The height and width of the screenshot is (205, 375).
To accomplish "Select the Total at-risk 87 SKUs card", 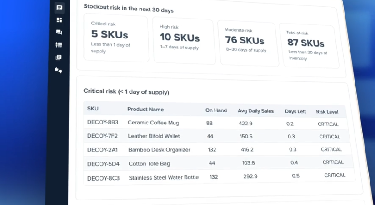I will [309, 46].
